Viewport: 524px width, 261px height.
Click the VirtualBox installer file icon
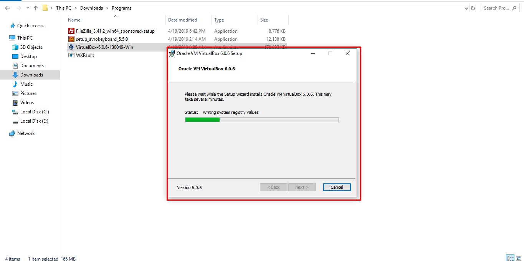tap(71, 47)
